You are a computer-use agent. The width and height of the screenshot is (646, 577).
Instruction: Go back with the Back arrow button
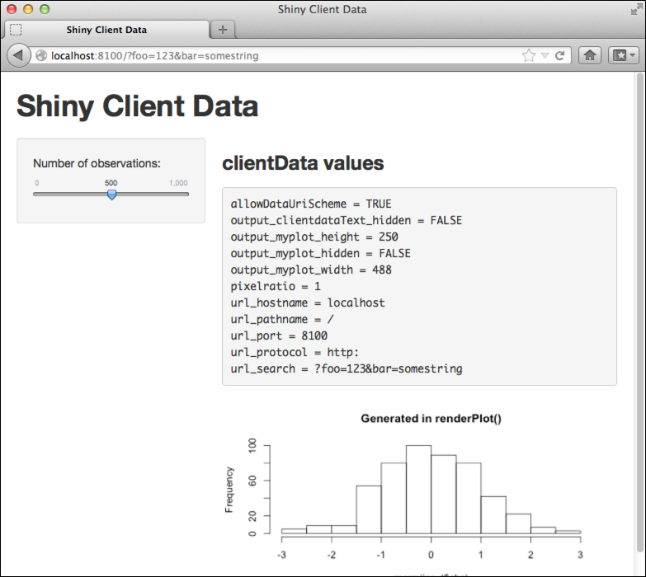pyautogui.click(x=17, y=55)
